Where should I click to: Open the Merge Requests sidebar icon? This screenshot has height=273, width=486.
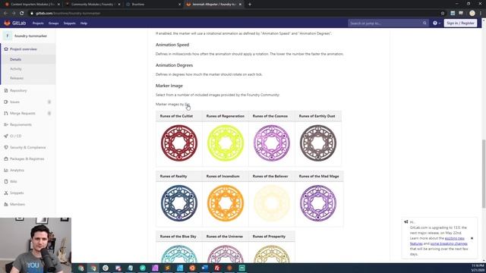(x=6, y=113)
